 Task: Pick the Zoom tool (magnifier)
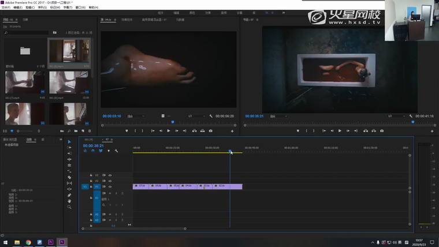[69, 207]
